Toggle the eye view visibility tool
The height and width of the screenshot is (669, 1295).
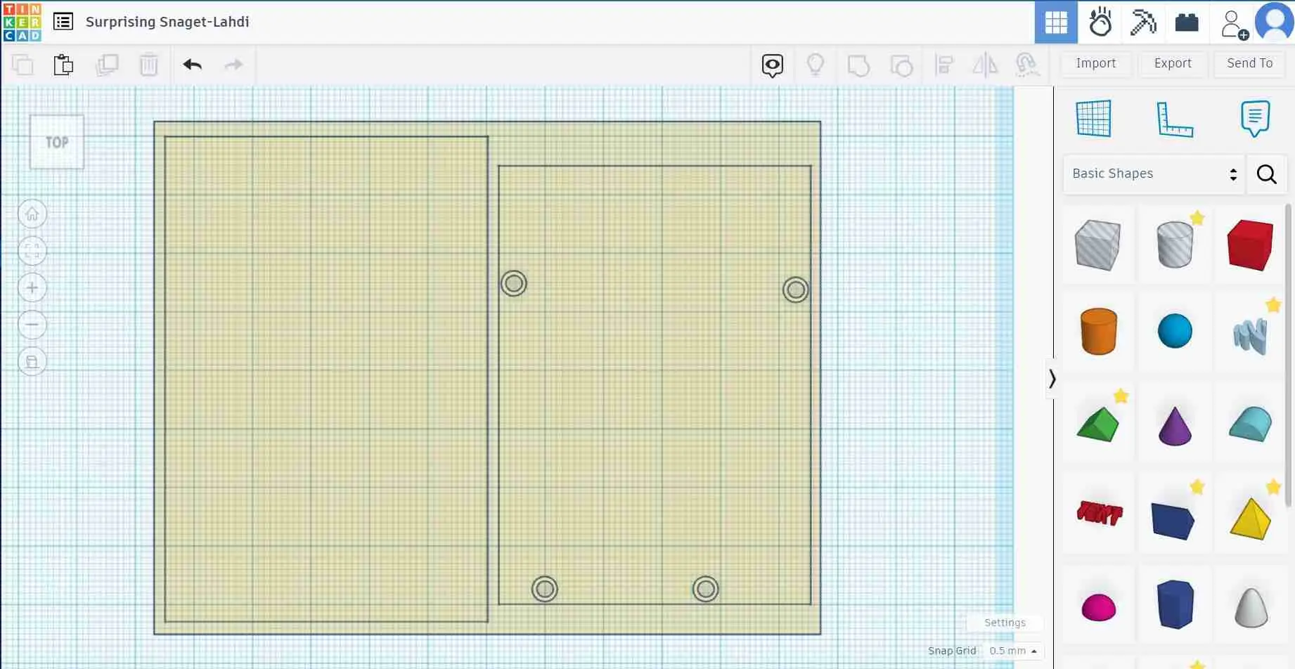(x=772, y=65)
